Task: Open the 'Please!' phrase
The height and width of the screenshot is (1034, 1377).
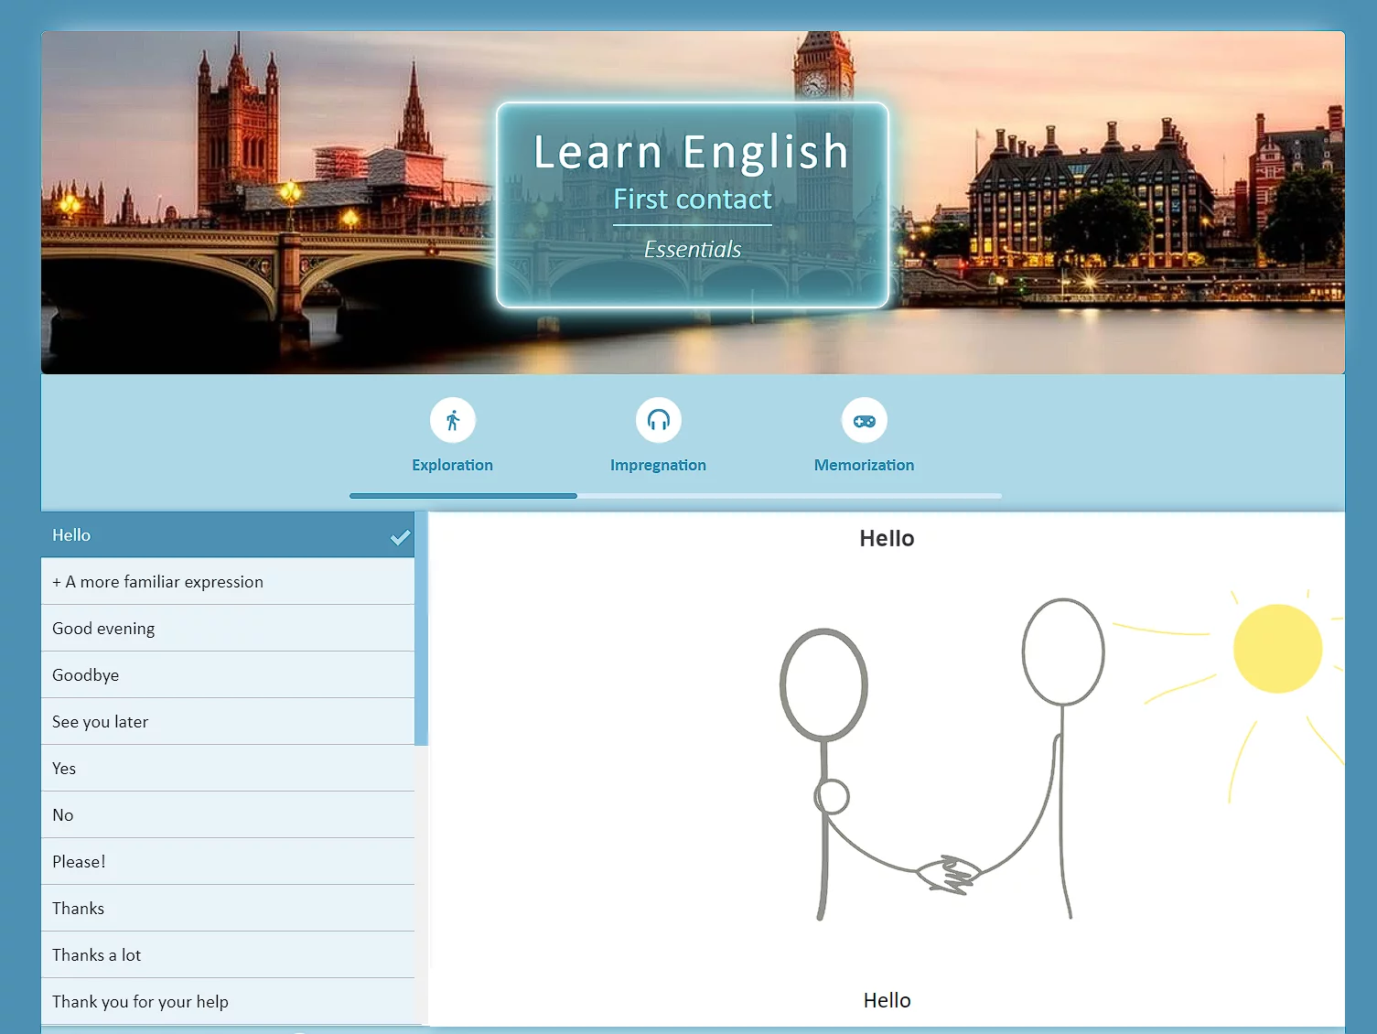Action: pos(79,862)
